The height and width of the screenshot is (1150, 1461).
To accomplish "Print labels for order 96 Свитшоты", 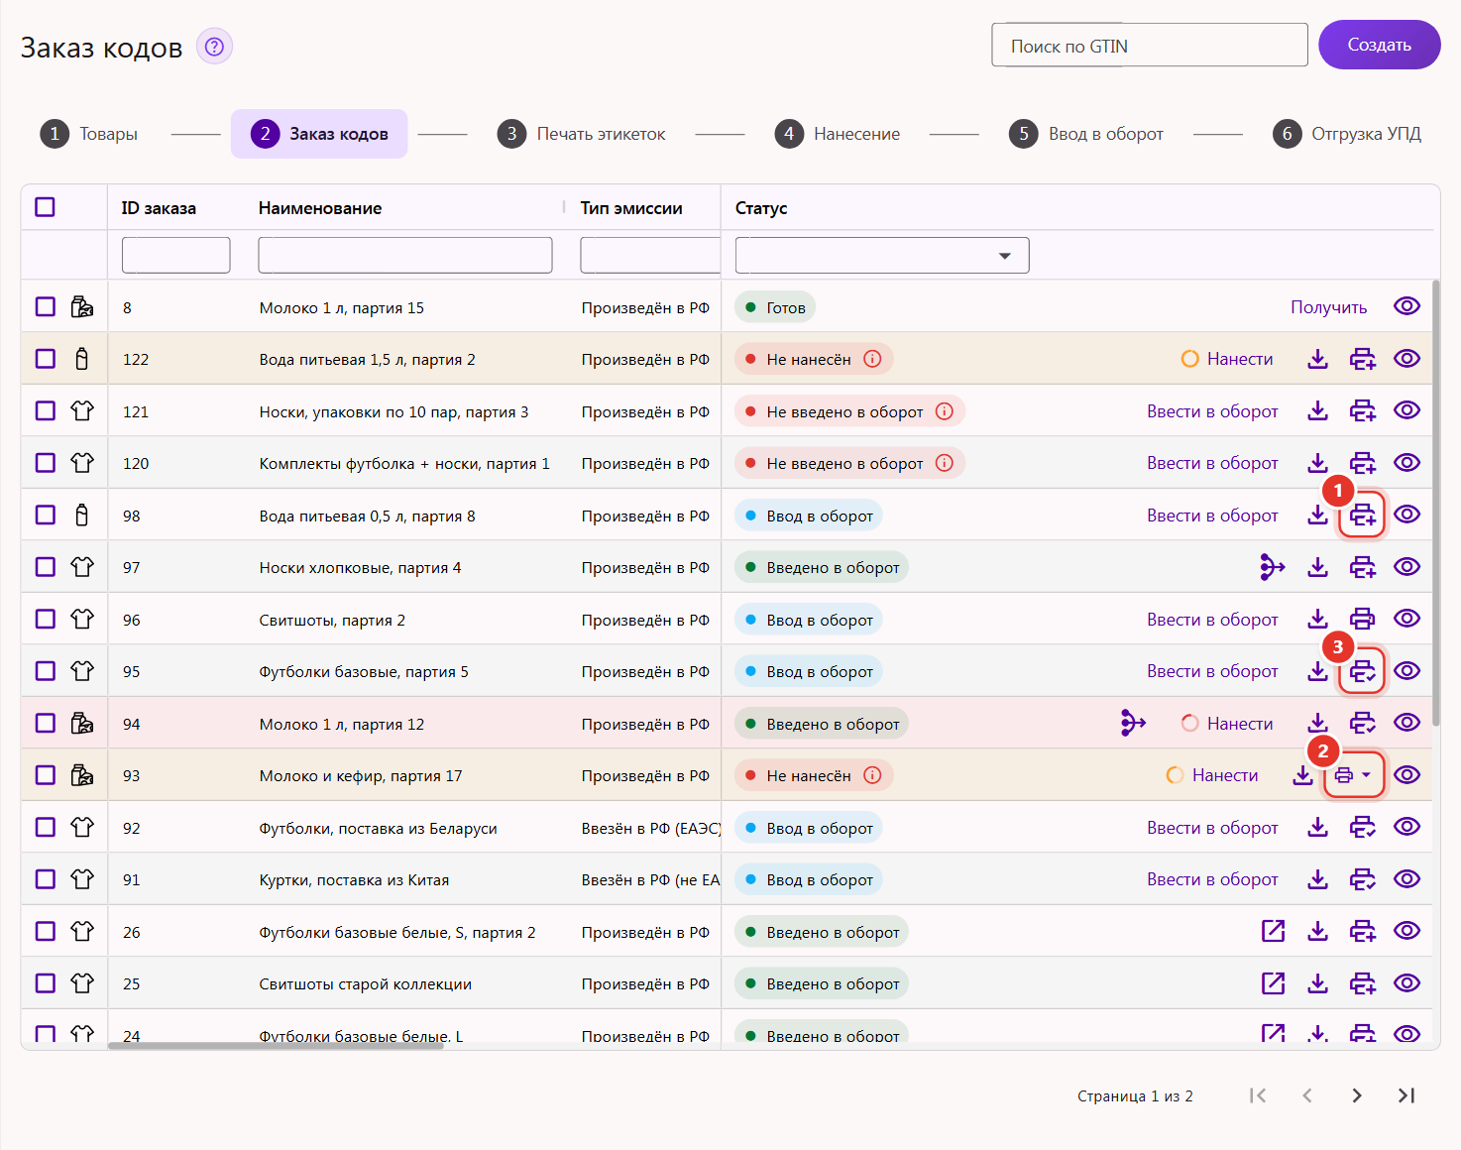I will coord(1363,619).
